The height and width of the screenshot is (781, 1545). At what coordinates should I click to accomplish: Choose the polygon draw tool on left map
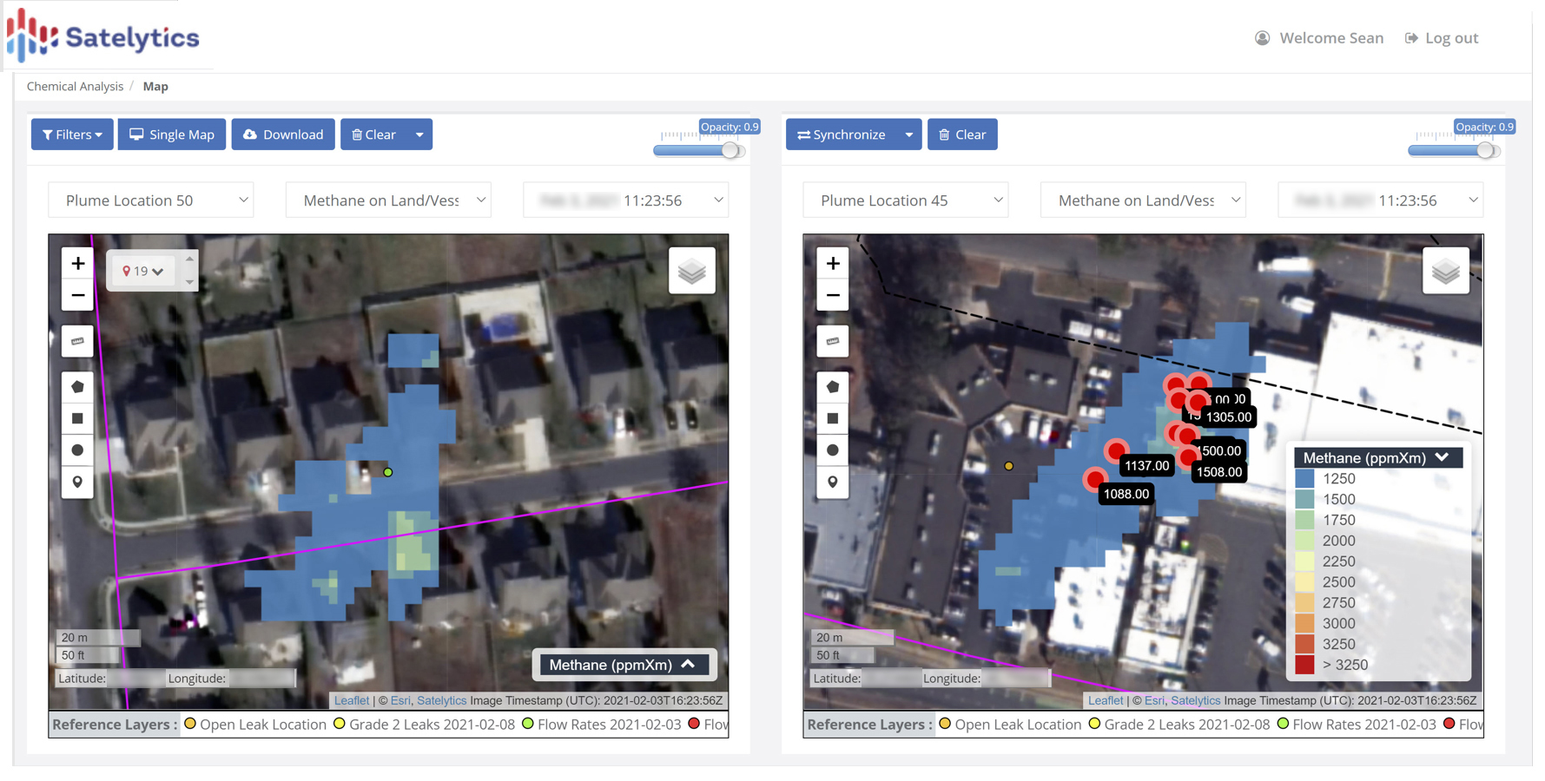click(x=77, y=387)
